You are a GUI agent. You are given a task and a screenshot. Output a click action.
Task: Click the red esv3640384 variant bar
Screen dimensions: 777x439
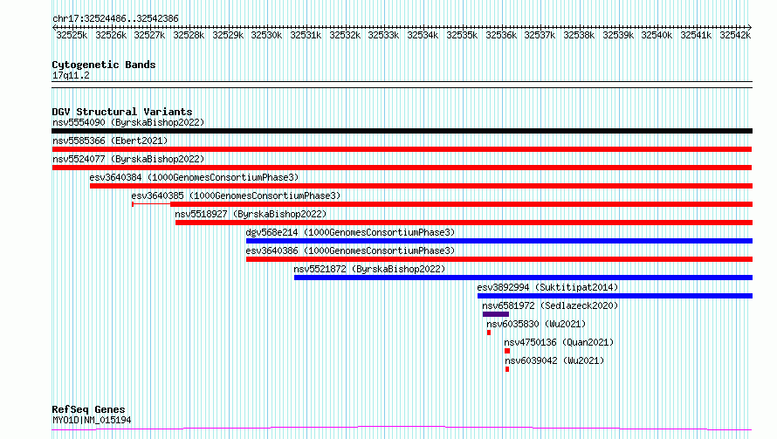421,186
